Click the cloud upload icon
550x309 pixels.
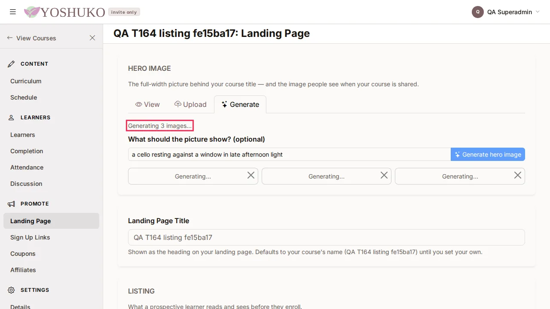tap(177, 104)
